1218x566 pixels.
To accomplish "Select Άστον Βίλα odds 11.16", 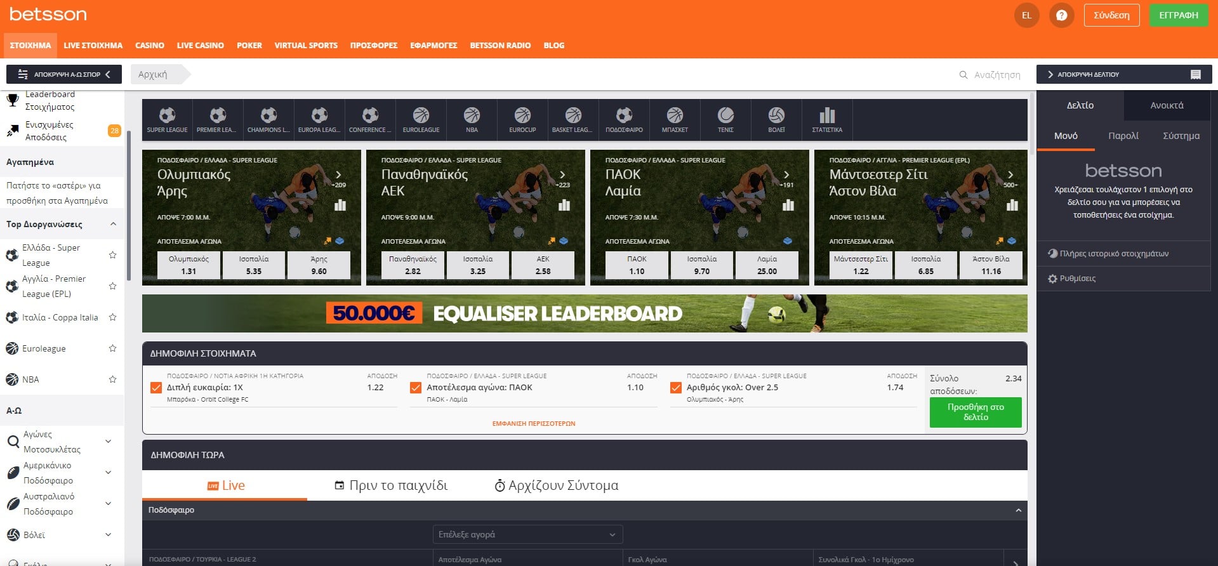I will point(991,265).
